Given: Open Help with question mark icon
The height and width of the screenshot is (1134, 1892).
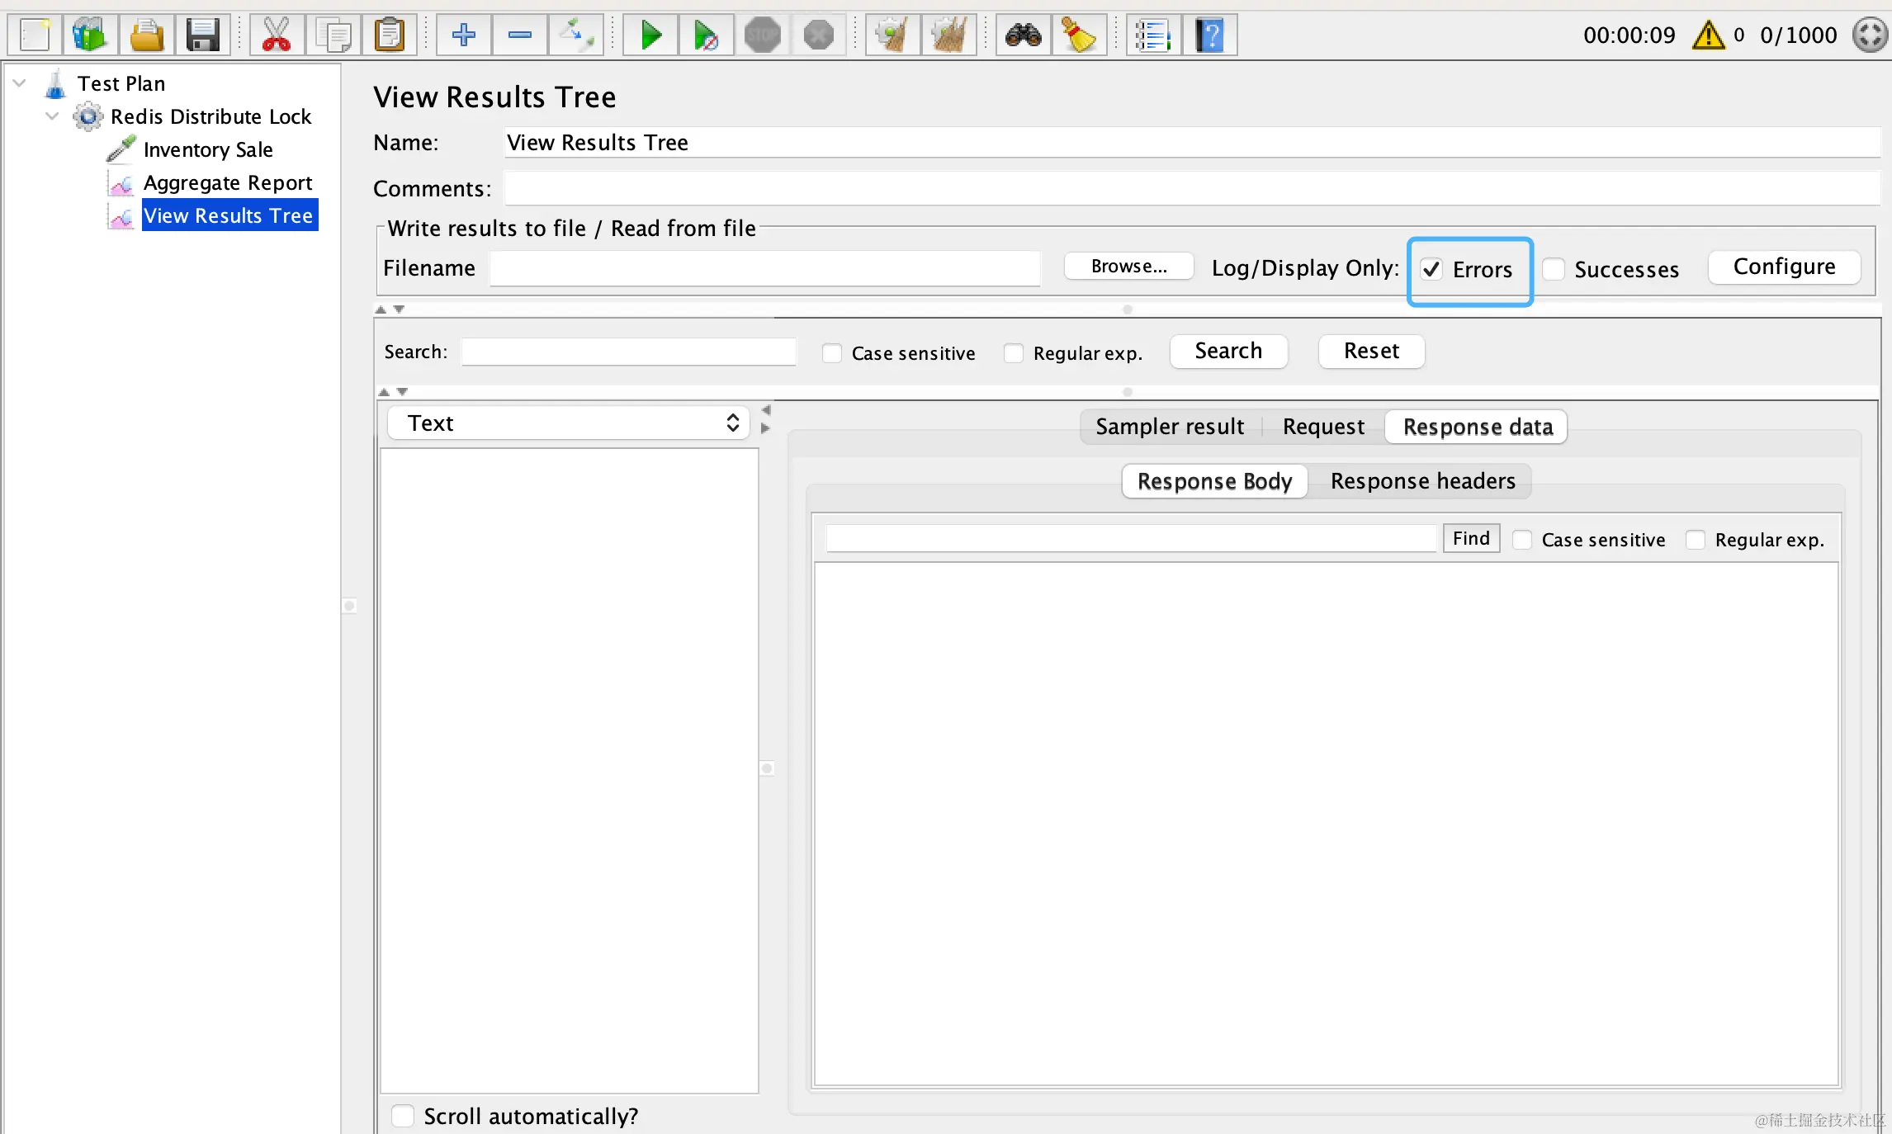Looking at the screenshot, I should tap(1210, 35).
